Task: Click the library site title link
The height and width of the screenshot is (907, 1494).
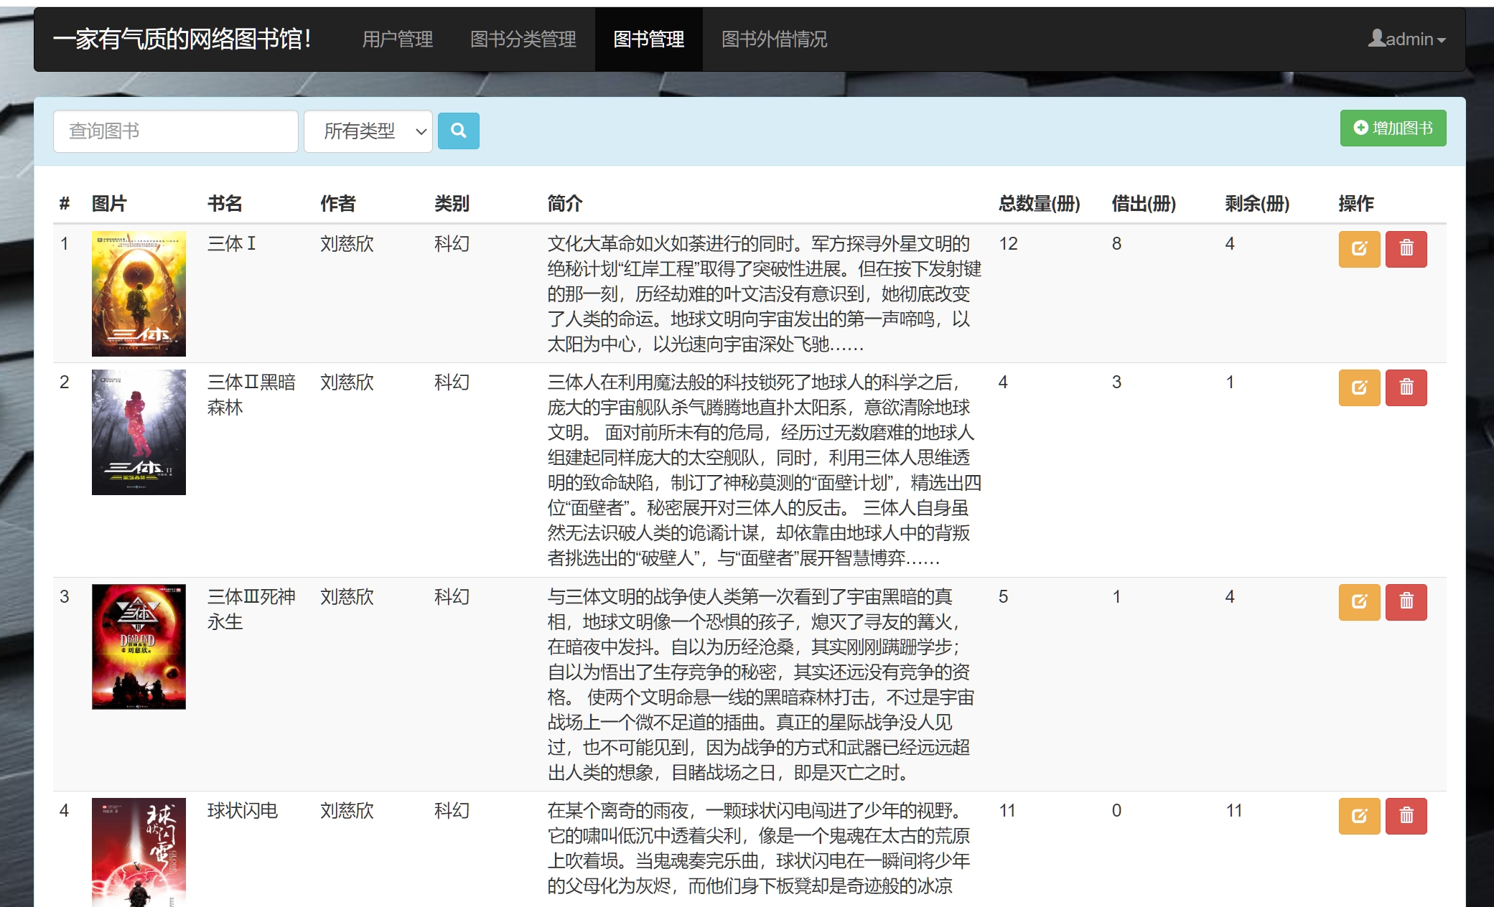Action: (x=182, y=39)
